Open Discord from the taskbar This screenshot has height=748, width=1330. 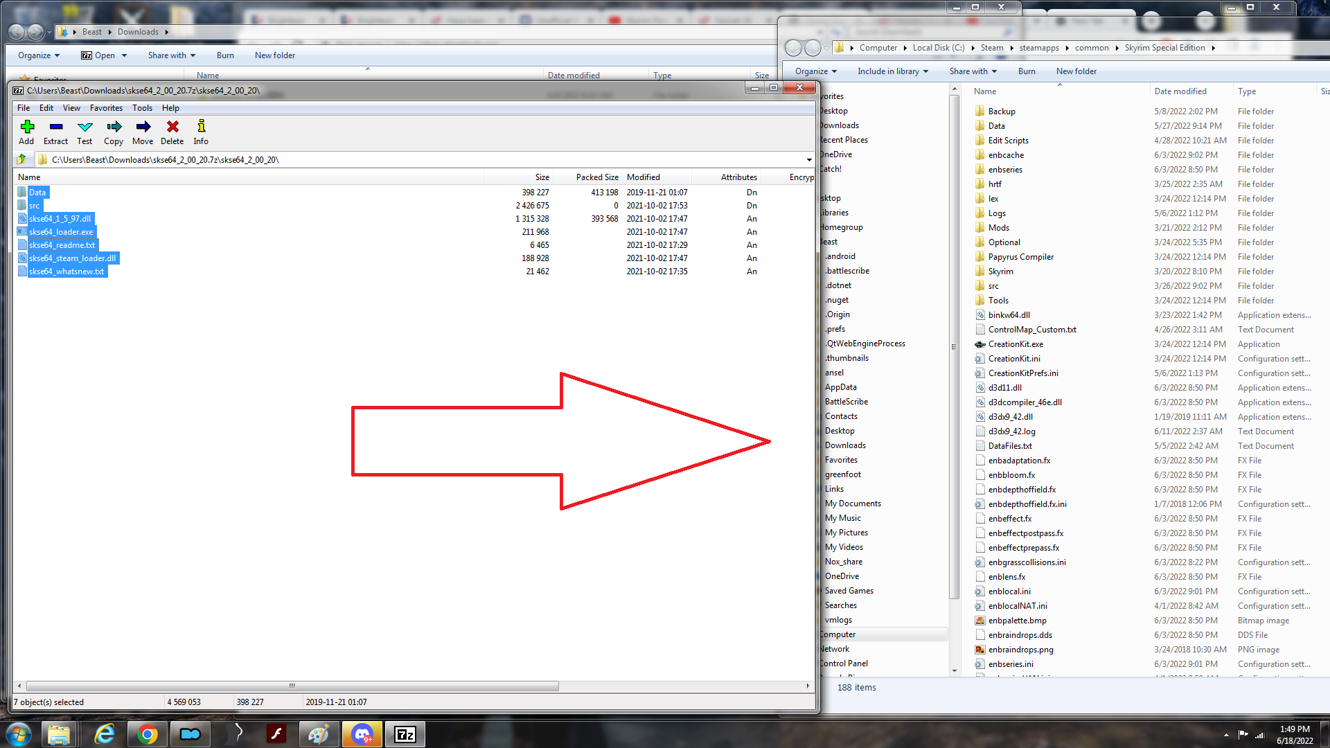click(x=362, y=734)
